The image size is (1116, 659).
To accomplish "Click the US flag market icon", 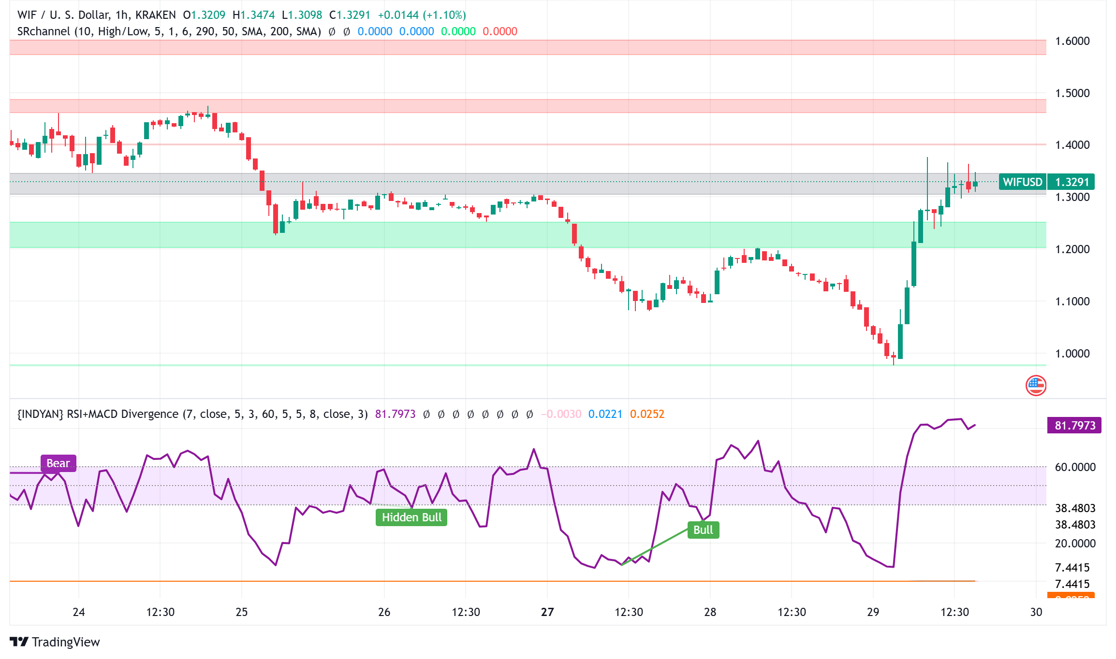I will click(x=1036, y=385).
